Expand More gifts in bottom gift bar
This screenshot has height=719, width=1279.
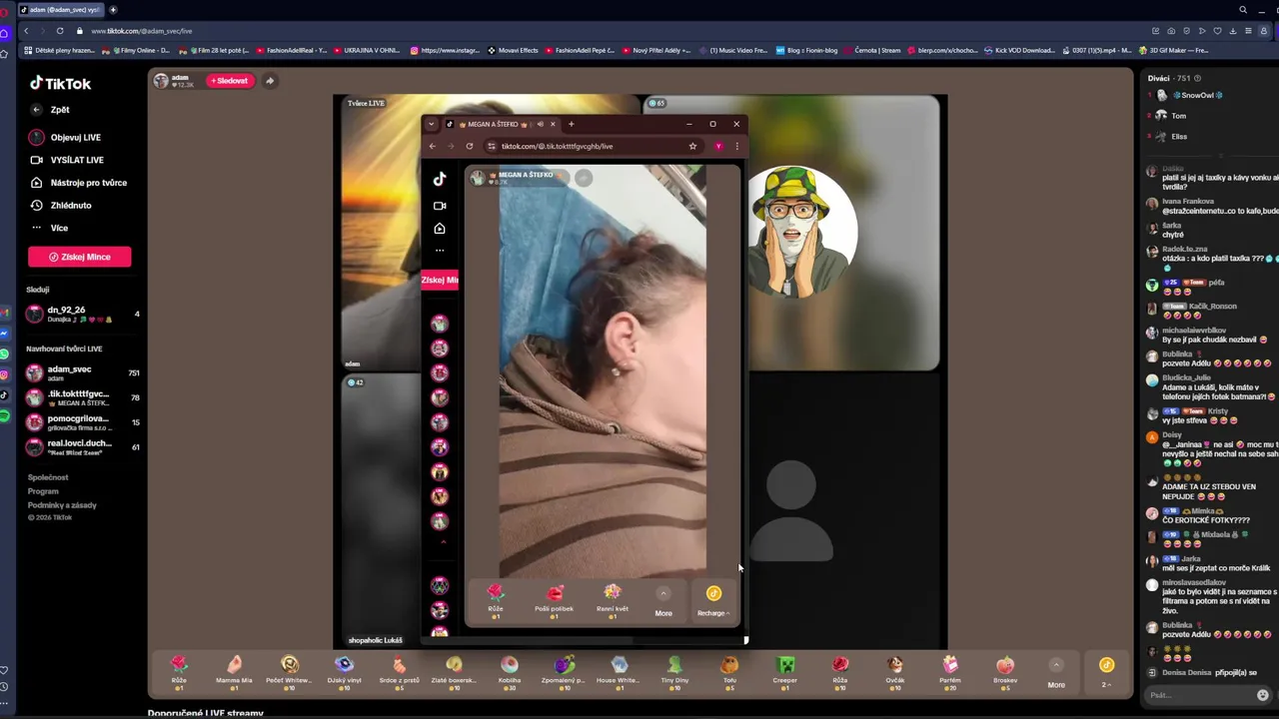1056,672
